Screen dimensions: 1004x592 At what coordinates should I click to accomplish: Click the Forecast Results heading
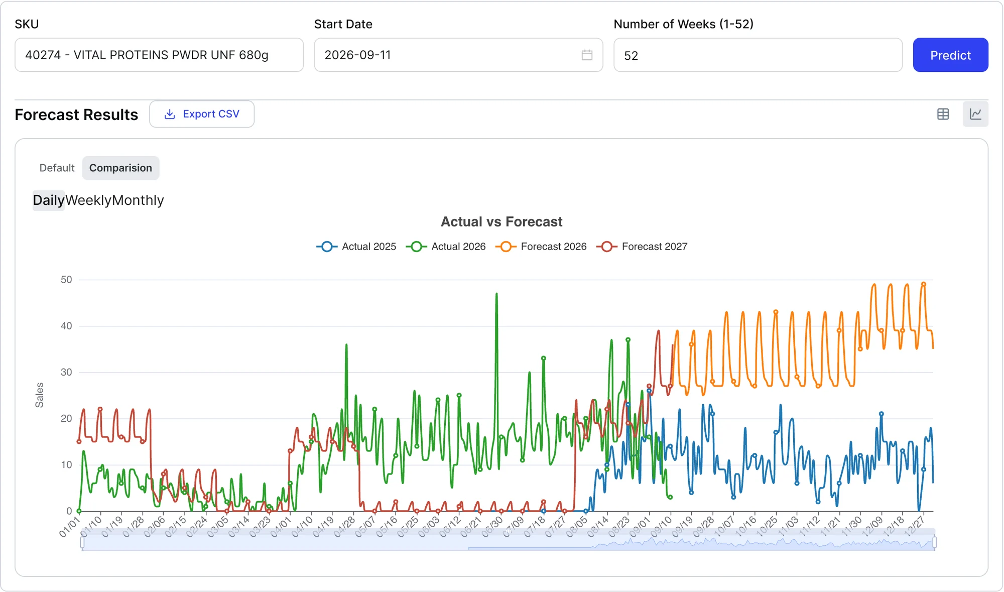pos(76,114)
